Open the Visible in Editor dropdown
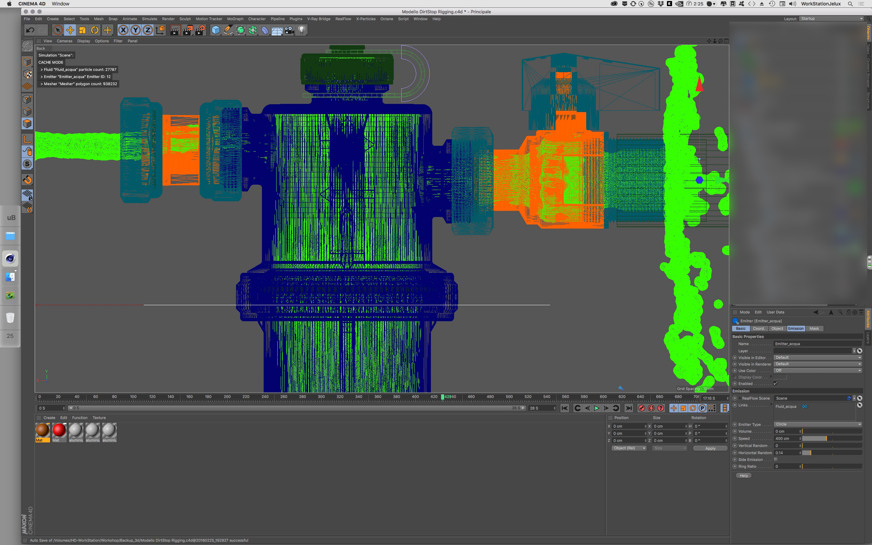The image size is (872, 545). coord(817,358)
